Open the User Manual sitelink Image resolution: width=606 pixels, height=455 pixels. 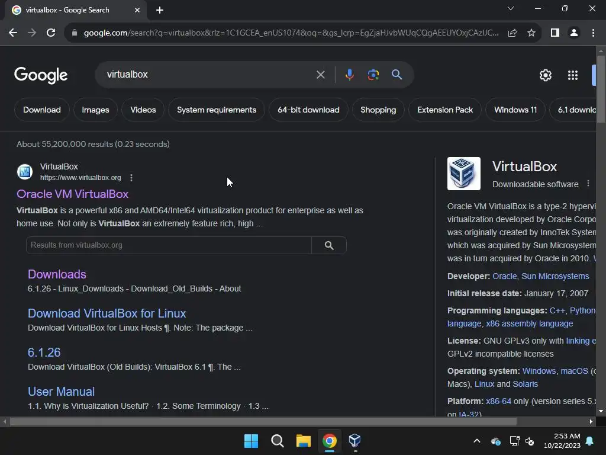pyautogui.click(x=61, y=392)
